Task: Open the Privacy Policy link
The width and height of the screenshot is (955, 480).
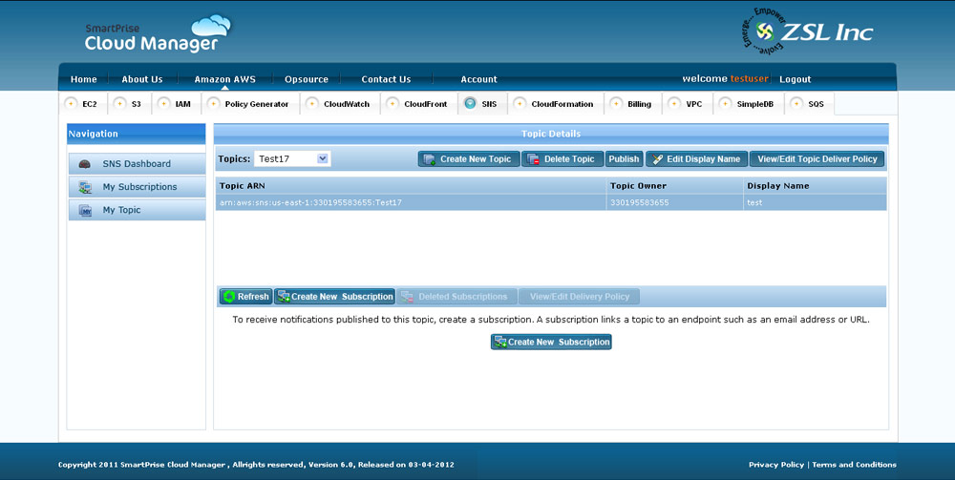Action: pos(775,465)
